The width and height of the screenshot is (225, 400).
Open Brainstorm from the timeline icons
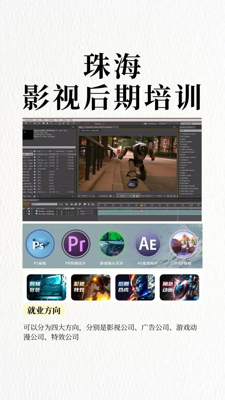click(x=85, y=204)
